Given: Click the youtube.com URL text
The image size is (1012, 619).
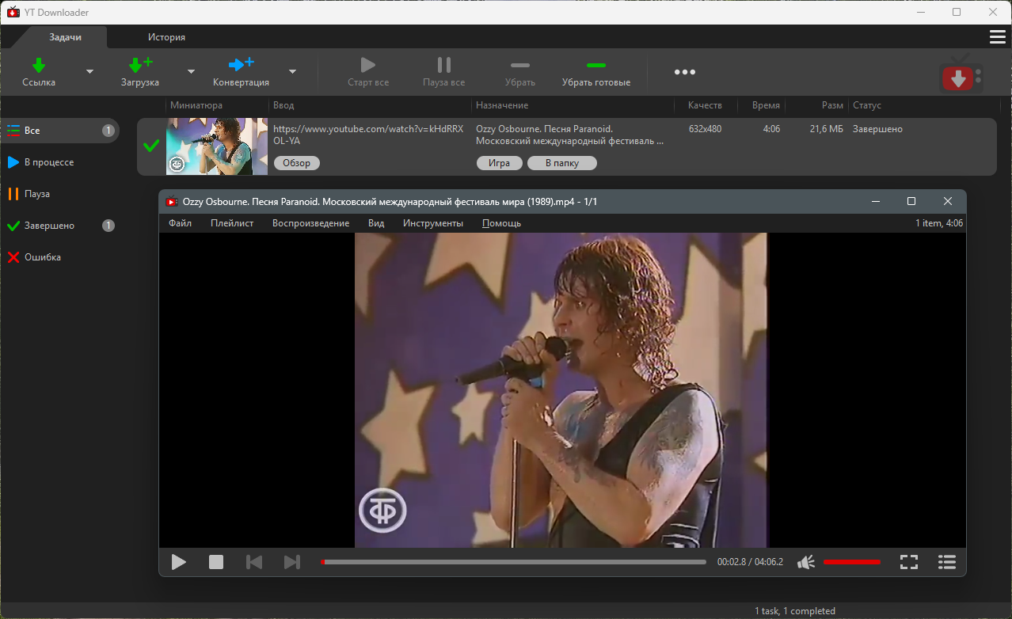Looking at the screenshot, I should tap(368, 135).
